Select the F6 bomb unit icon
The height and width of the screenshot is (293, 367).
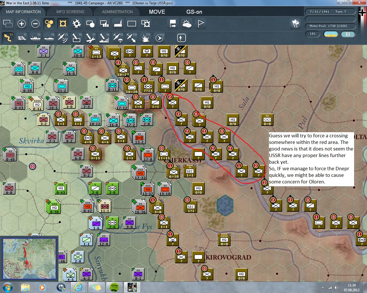(77, 37)
